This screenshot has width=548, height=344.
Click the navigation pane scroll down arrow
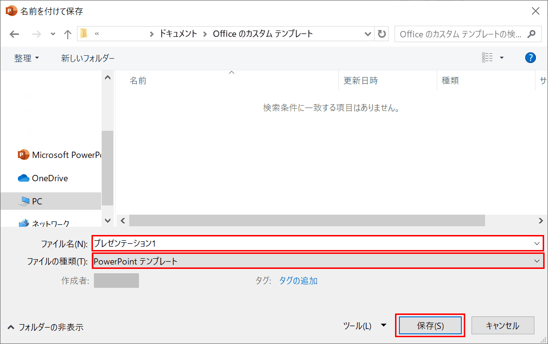pos(107,220)
